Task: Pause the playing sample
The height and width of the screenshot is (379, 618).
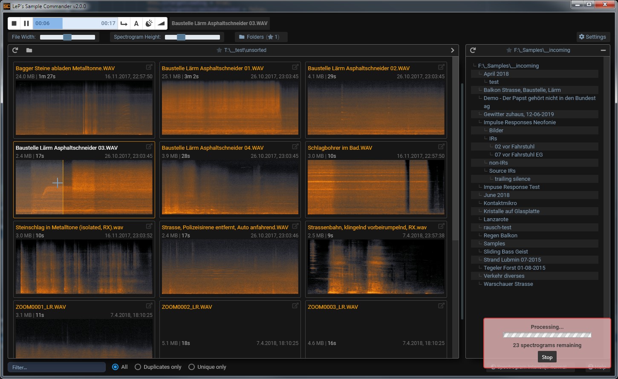Action: pyautogui.click(x=26, y=23)
